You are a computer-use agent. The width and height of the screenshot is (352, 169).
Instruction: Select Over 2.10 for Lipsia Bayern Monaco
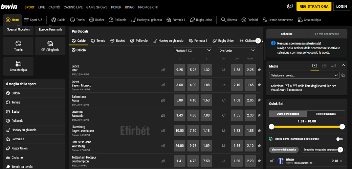237,85
